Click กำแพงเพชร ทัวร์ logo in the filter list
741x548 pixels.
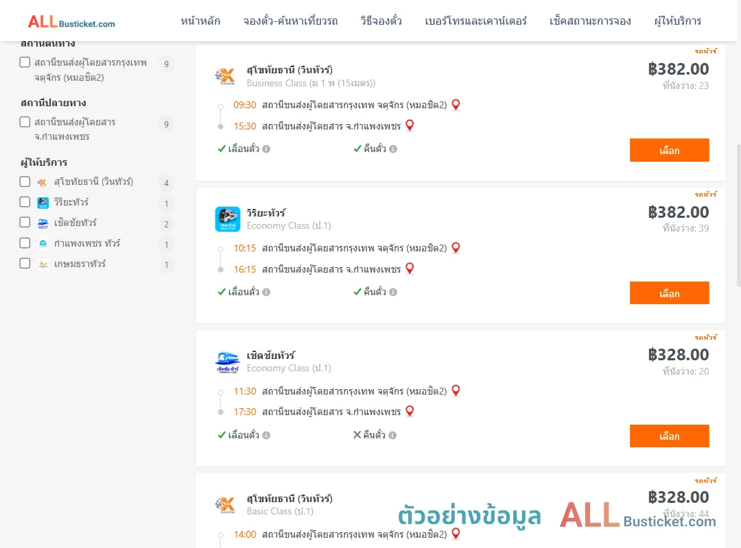(43, 244)
